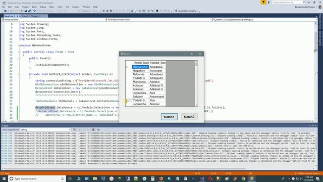Image resolution: width=323 pixels, height=182 pixels.
Task: Click the InitializeComponent() code line
Action: click(52, 65)
